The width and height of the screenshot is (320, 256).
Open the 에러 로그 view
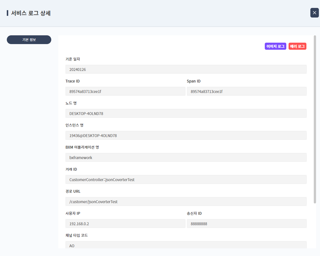(297, 46)
